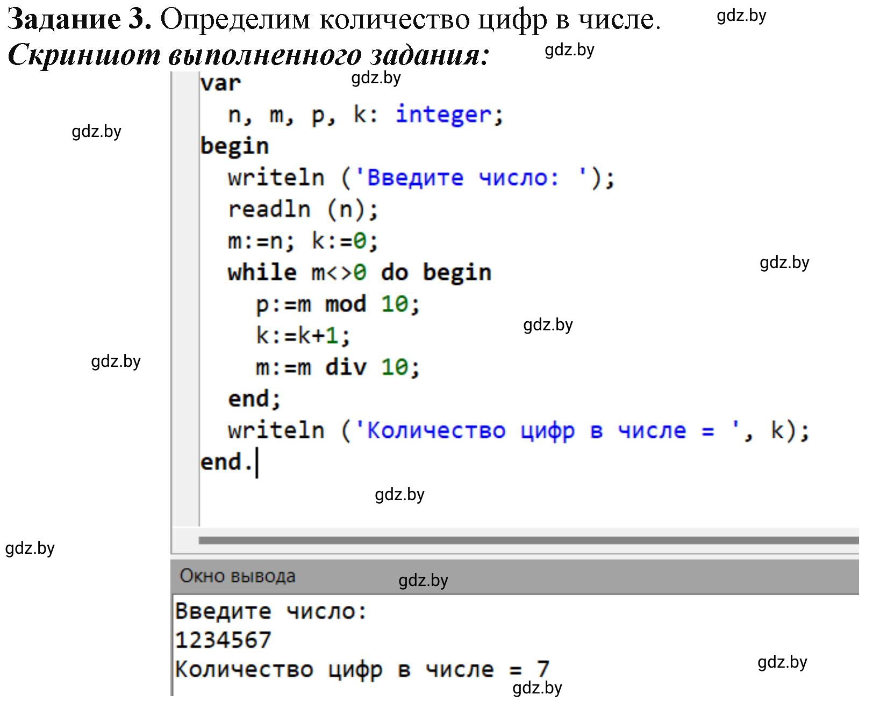Click the result line 'Количество цифр в числе = 7'
The height and width of the screenshot is (716, 873).
click(362, 670)
